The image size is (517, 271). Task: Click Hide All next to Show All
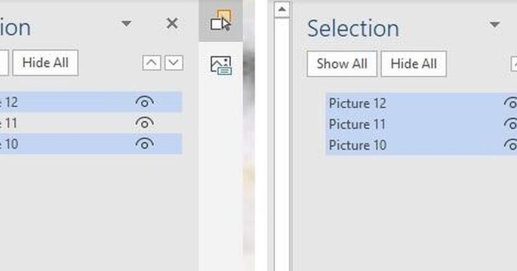click(413, 64)
